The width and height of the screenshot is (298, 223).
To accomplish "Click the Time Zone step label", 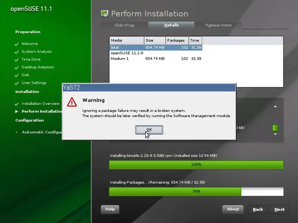I will (31, 59).
